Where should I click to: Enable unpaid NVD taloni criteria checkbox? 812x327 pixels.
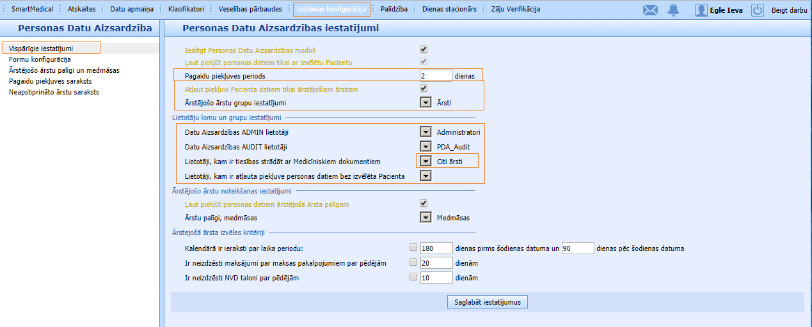pyautogui.click(x=413, y=277)
